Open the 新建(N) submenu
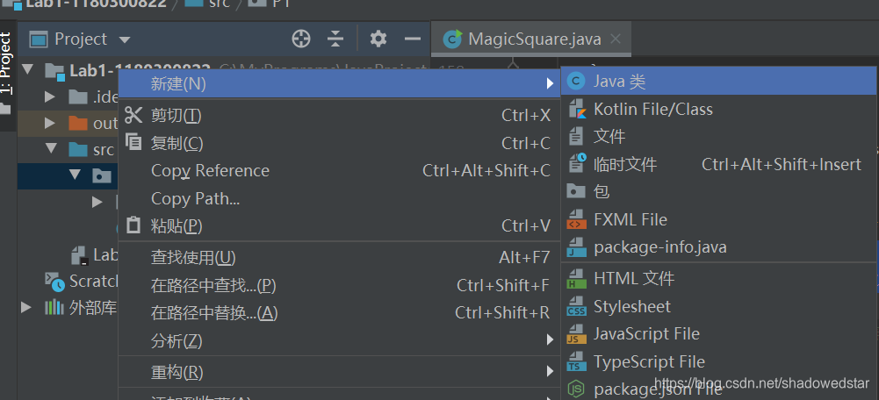 pos(340,84)
